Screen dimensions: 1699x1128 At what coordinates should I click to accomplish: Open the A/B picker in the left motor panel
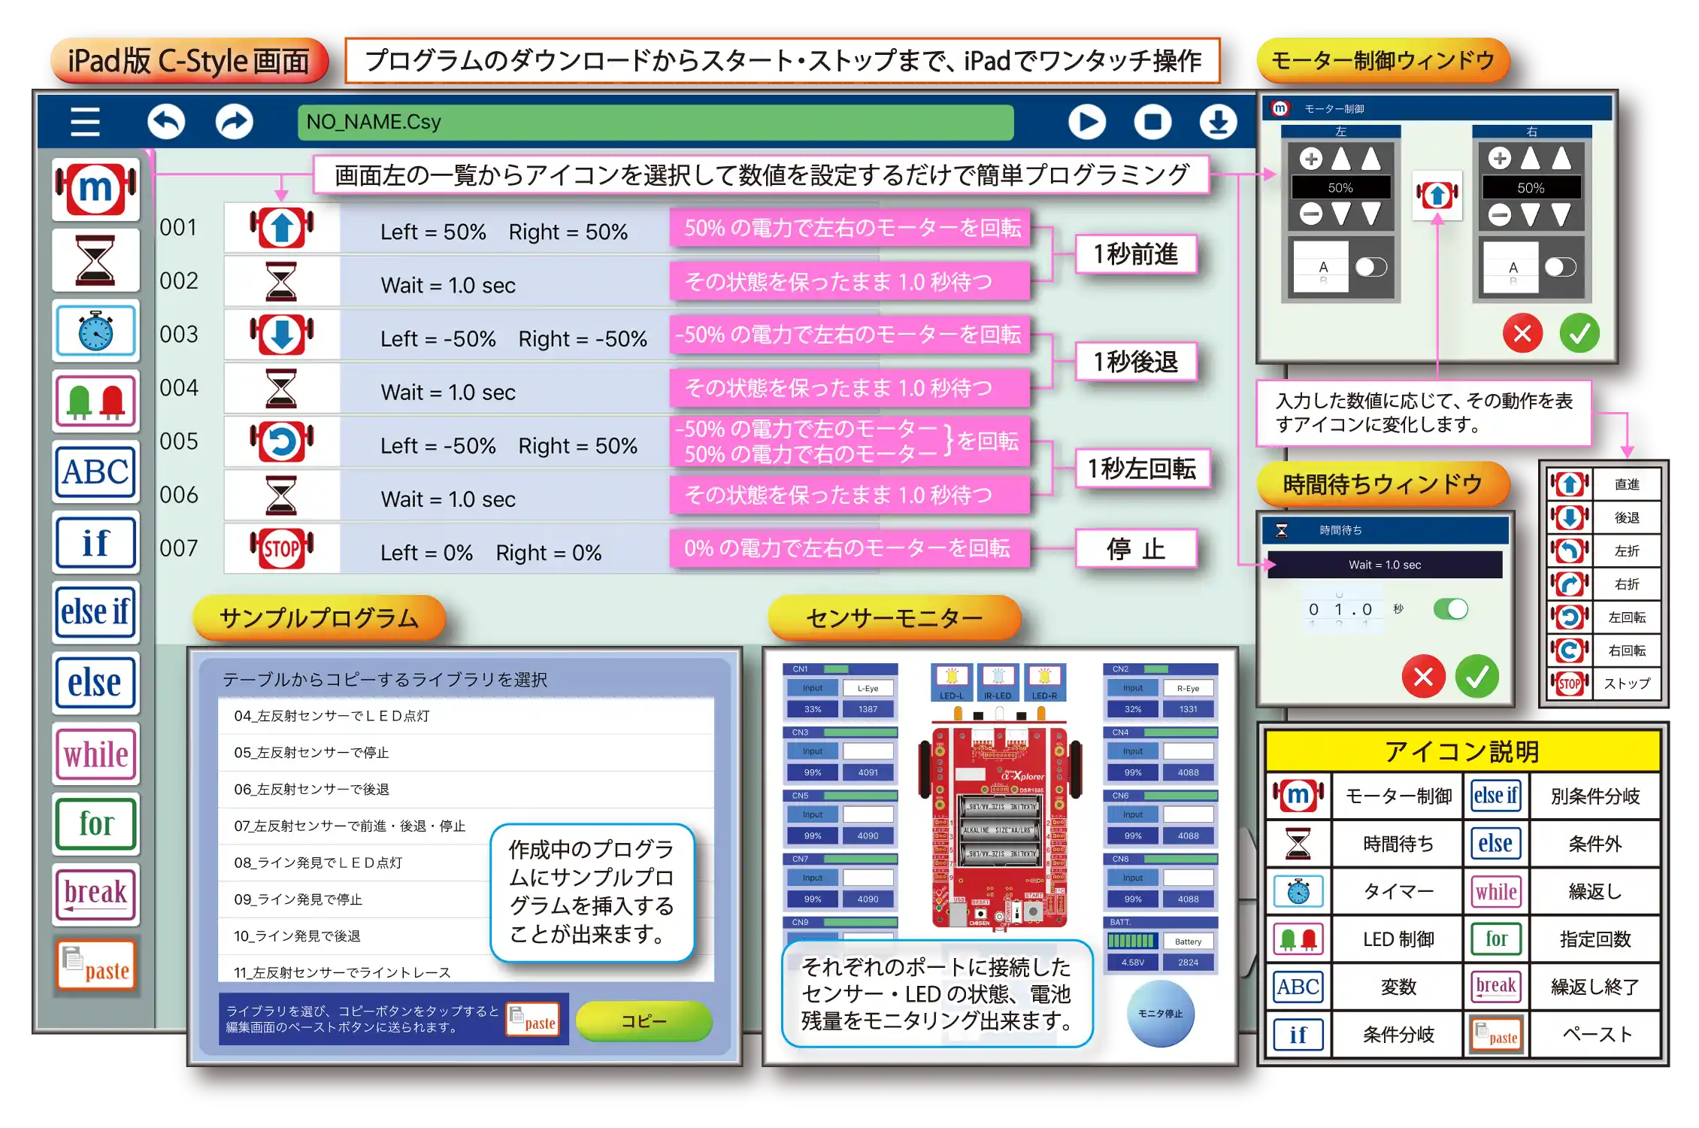(1322, 268)
